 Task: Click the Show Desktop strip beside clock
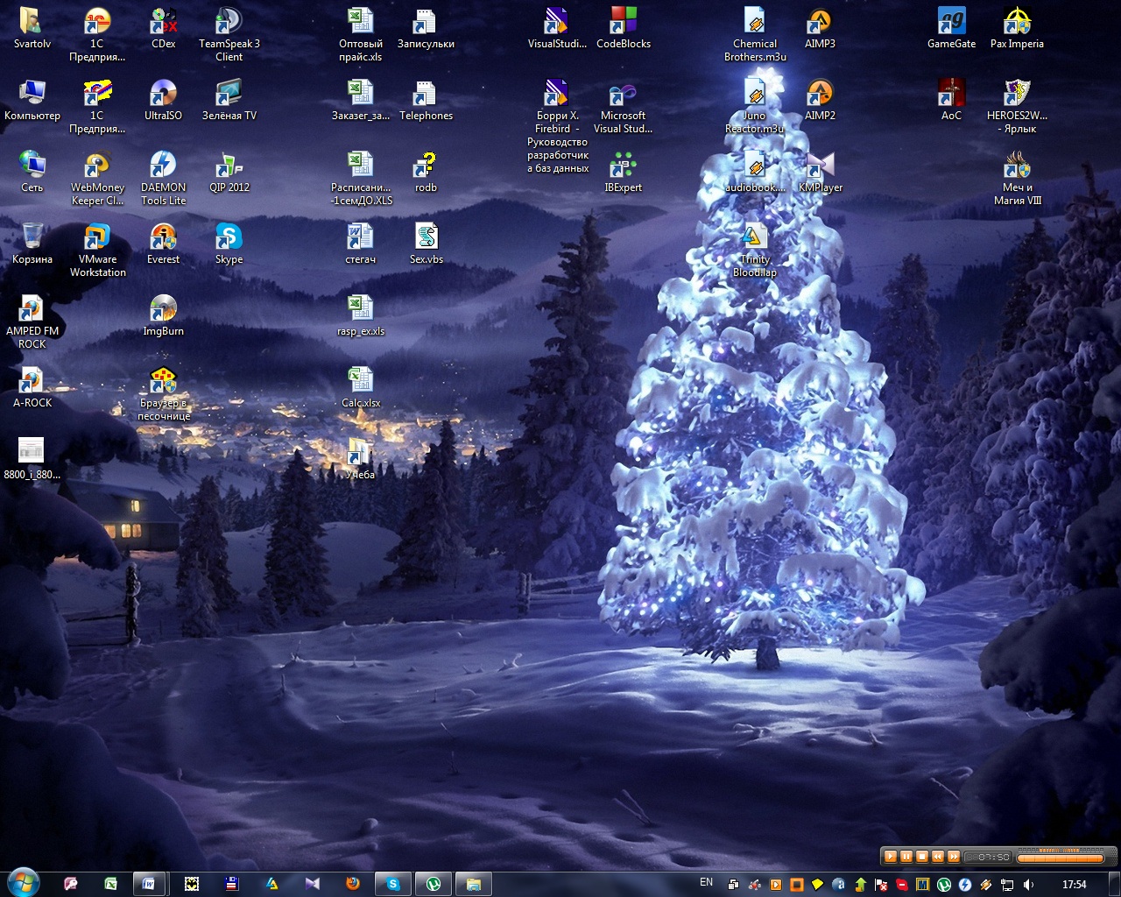coord(1114,884)
